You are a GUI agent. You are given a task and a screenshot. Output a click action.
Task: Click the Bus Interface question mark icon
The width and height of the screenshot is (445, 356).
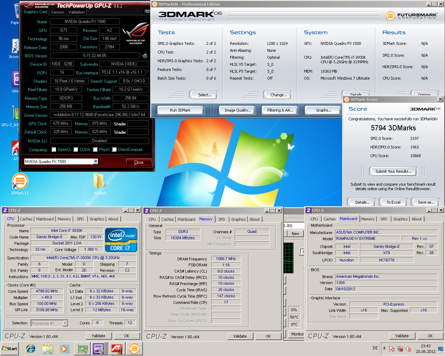(x=147, y=72)
